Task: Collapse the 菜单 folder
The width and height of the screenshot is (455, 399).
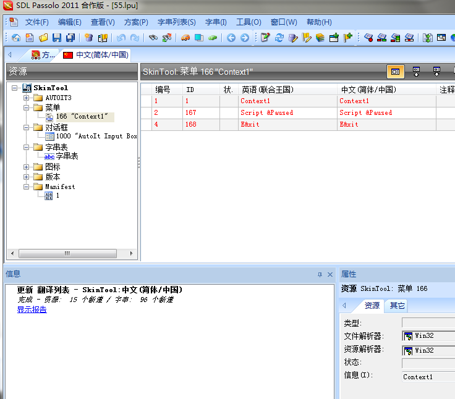Action: tap(26, 108)
